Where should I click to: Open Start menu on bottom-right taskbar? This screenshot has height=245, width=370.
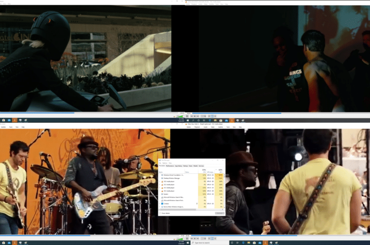tap(187, 243)
